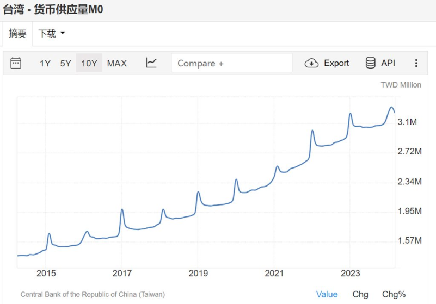Switch to the 5Y time range
The width and height of the screenshot is (436, 304).
[x=65, y=63]
